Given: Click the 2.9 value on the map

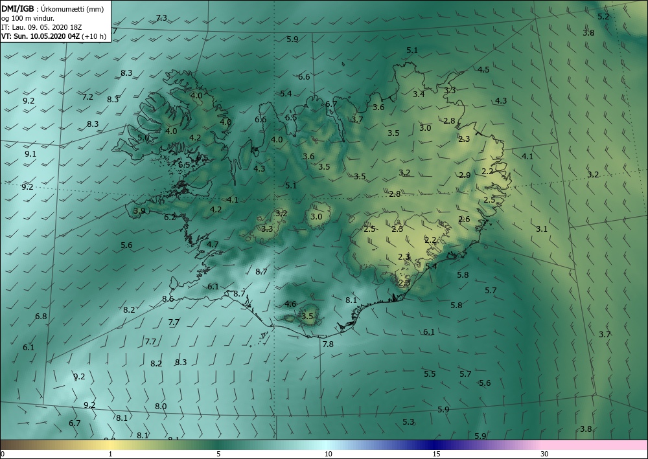Looking at the screenshot, I should coord(465,175).
